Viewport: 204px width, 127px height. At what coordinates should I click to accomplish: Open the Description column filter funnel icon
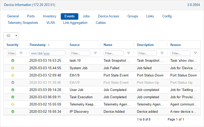click(x=162, y=53)
